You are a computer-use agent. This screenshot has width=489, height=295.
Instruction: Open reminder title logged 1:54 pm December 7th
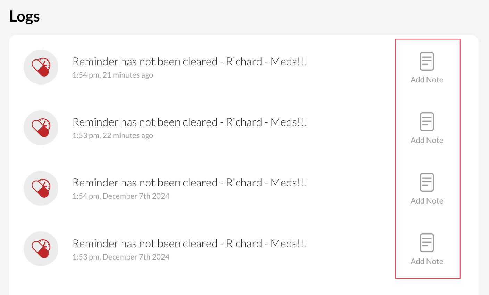[x=190, y=183]
